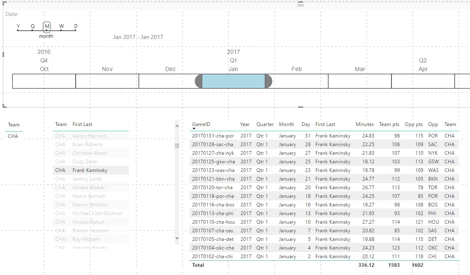The width and height of the screenshot is (470, 275).
Task: Select Frank Kaminsky in player list
Action: 91,170
